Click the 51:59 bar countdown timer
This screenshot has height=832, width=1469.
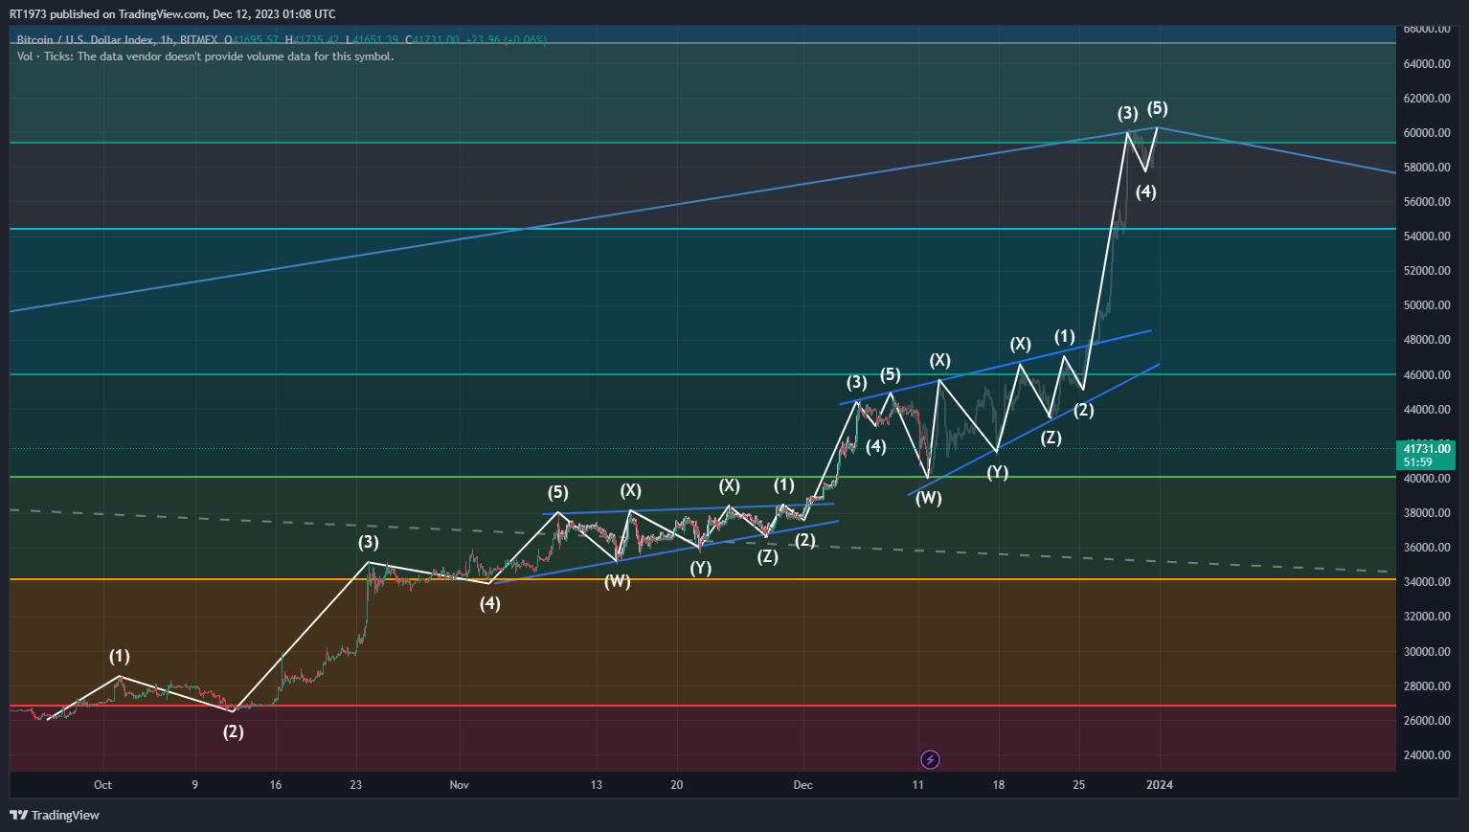(1418, 461)
